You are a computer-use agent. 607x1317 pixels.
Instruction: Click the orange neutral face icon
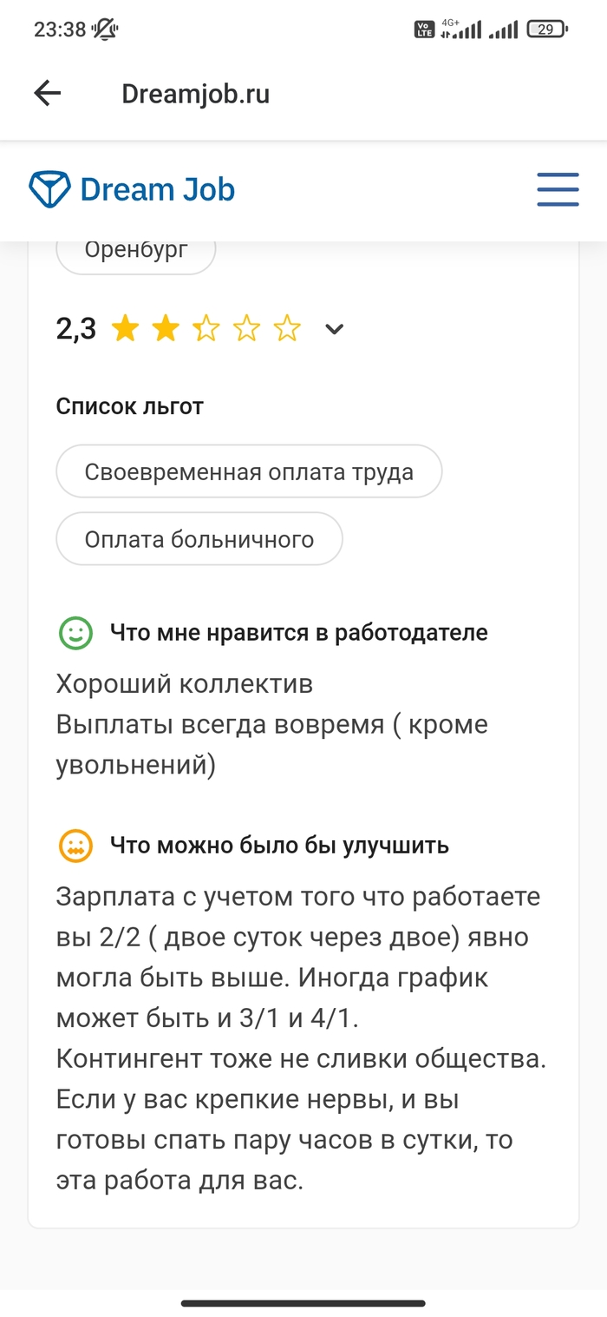pos(75,845)
